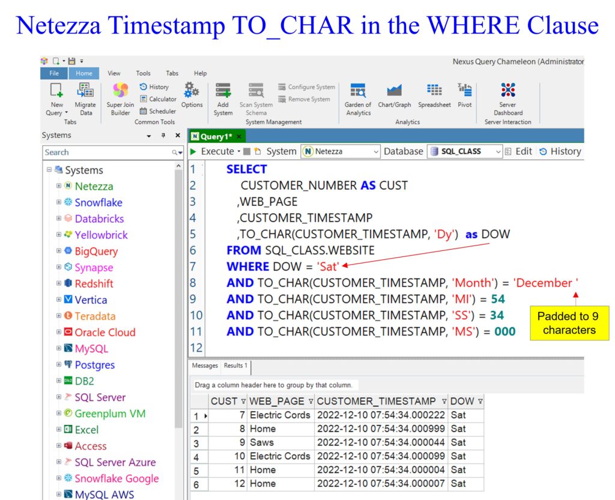Filter the WEB_PAGE column

pyautogui.click(x=311, y=402)
